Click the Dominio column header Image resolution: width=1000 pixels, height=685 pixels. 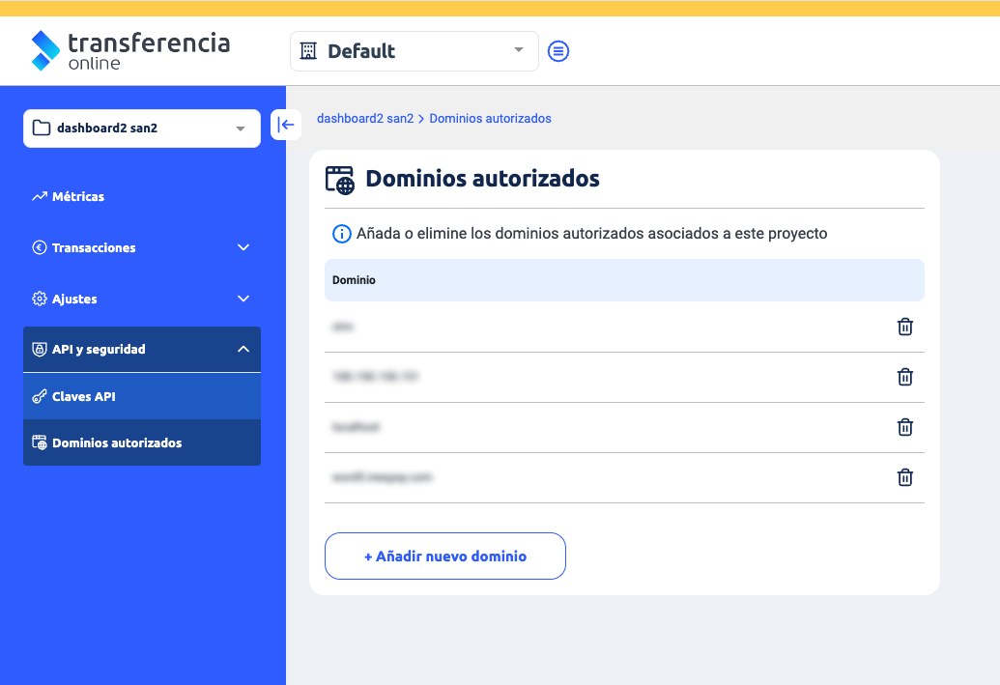coord(354,280)
